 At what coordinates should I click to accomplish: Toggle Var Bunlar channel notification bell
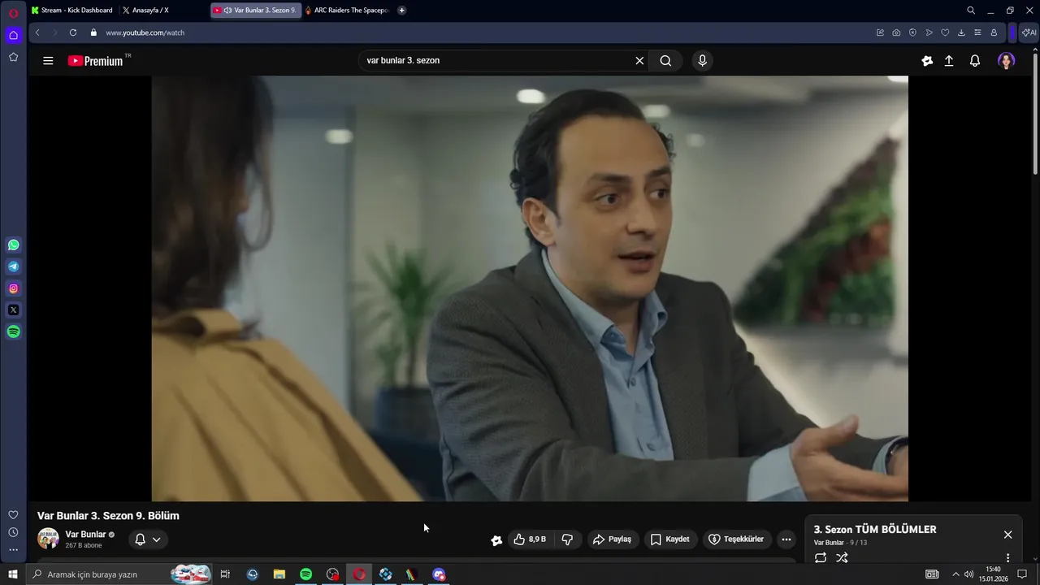click(148, 539)
